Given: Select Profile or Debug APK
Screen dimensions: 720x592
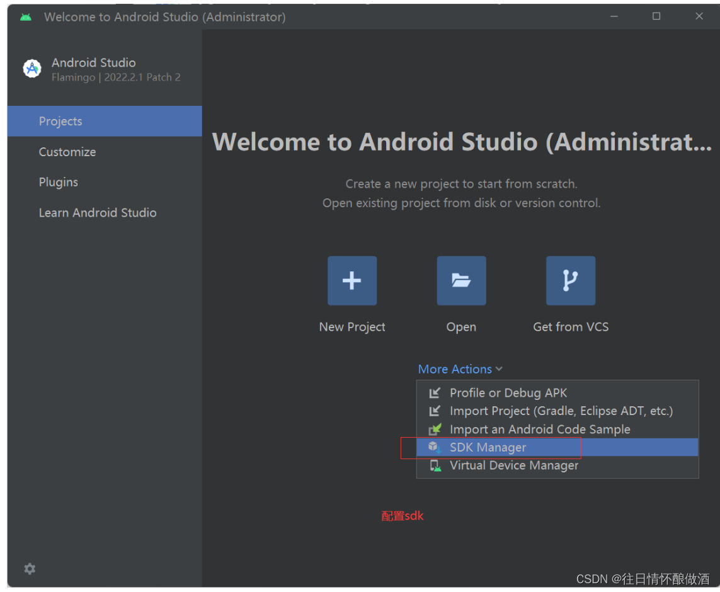Looking at the screenshot, I should tap(557, 393).
